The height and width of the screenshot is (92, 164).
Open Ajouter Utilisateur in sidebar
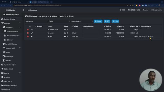point(12,36)
